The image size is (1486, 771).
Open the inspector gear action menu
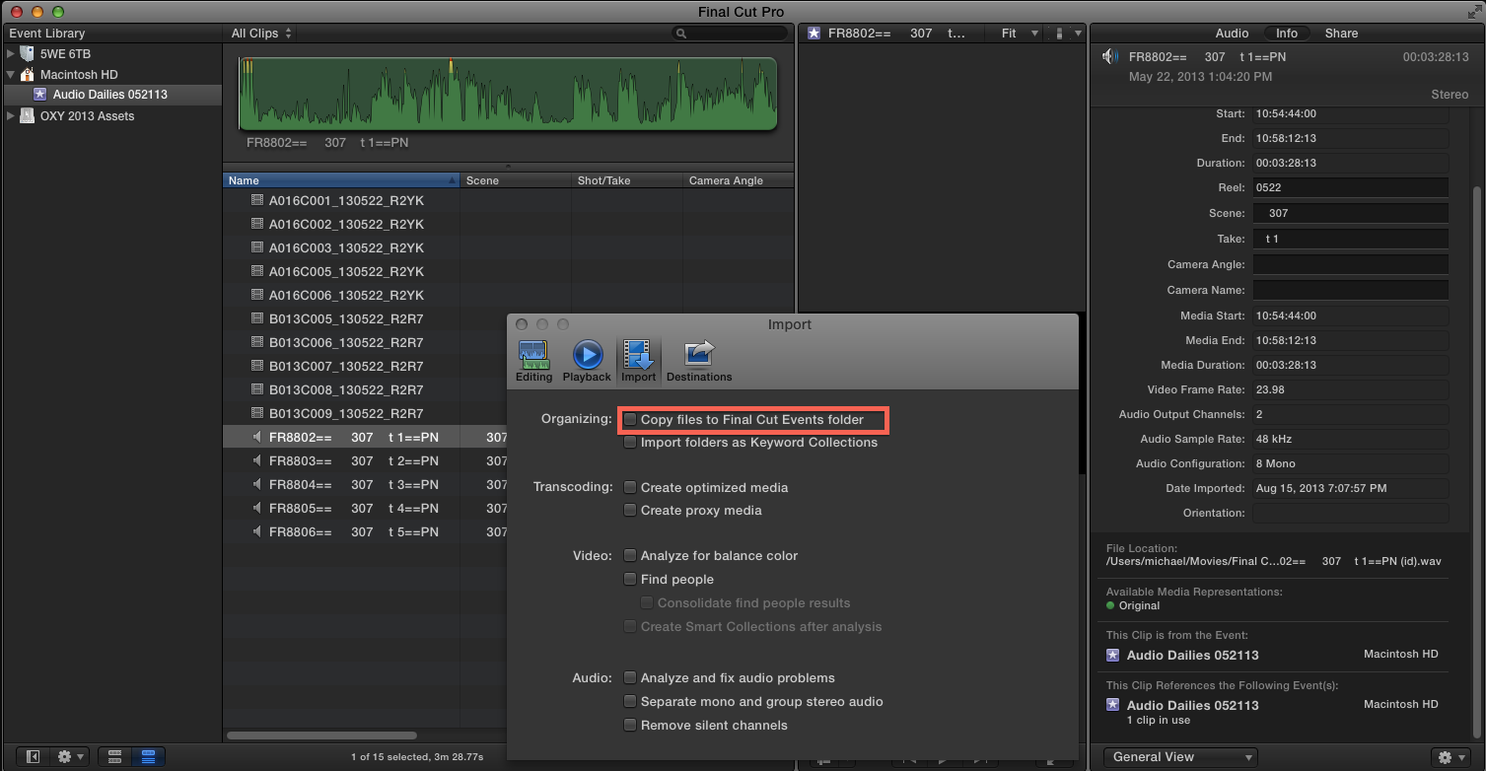pos(1451,757)
